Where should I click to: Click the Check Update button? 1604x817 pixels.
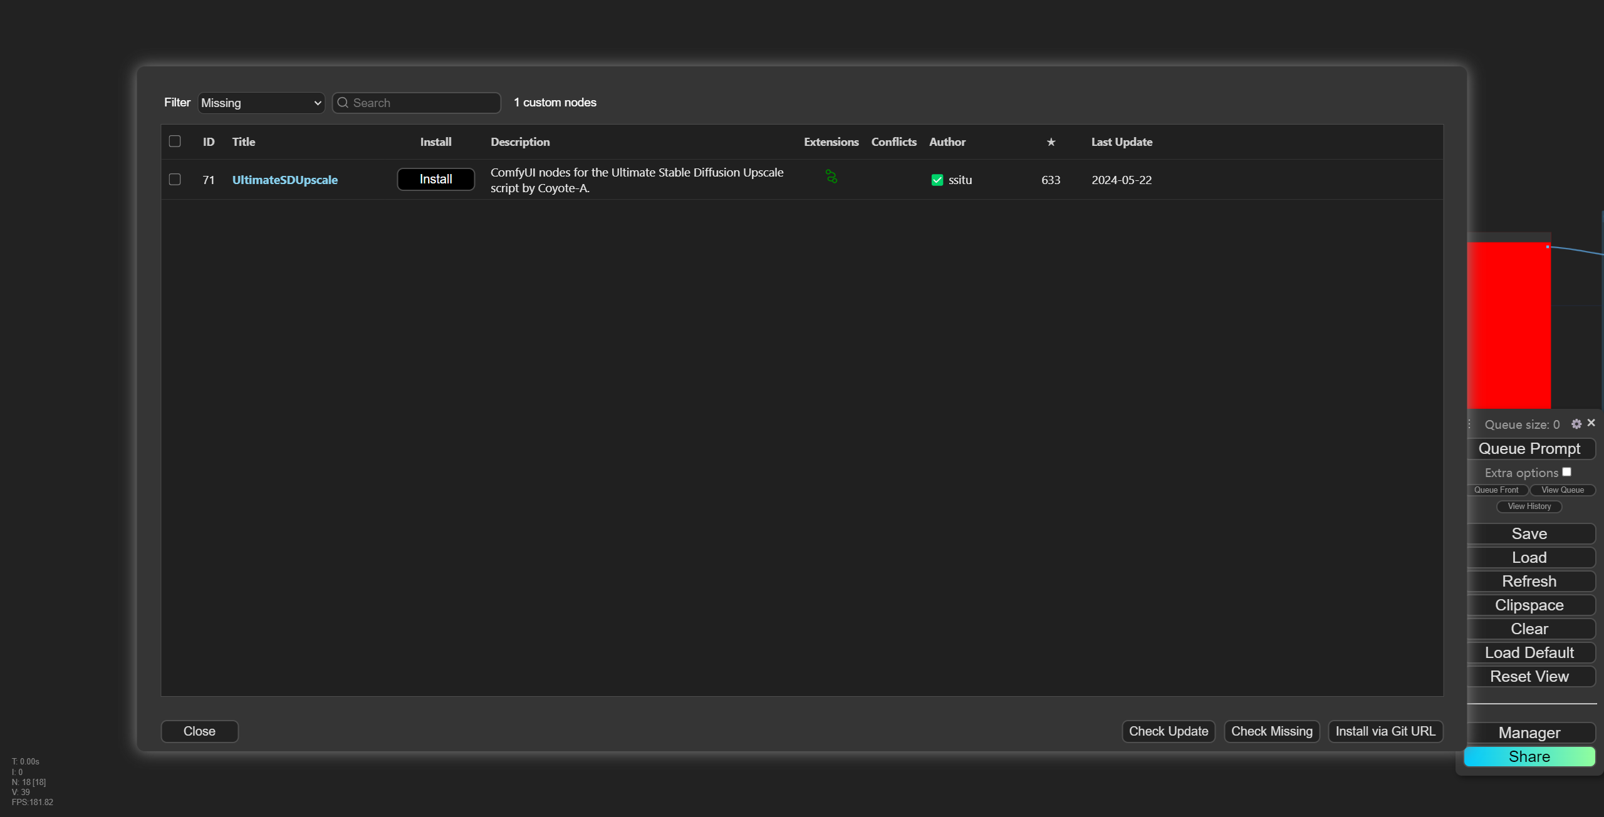click(1169, 731)
